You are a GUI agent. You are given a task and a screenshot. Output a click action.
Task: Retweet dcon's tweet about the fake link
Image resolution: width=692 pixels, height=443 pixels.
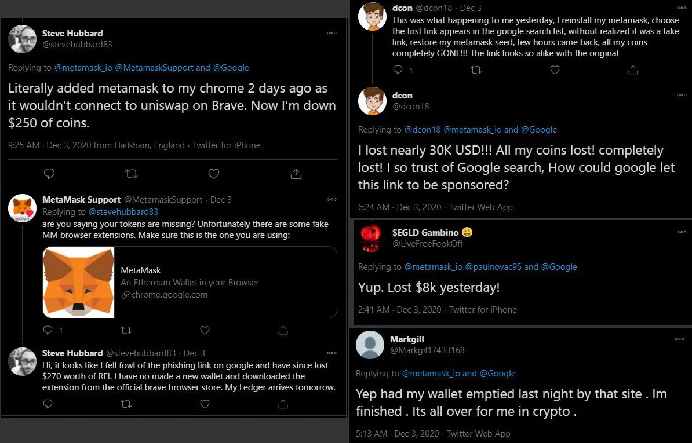click(x=476, y=69)
